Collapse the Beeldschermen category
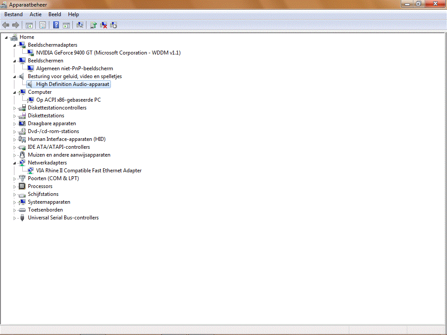 (x=14, y=61)
